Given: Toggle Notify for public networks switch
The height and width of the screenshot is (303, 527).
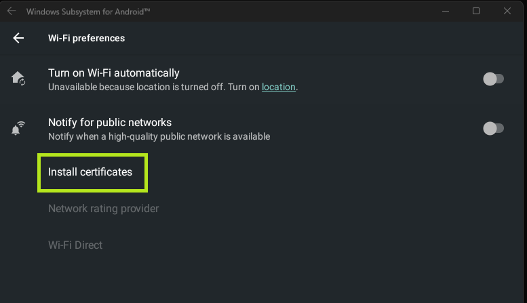Looking at the screenshot, I should [493, 129].
